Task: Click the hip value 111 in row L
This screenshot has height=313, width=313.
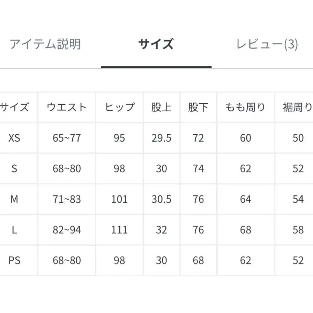Action: pos(119,230)
